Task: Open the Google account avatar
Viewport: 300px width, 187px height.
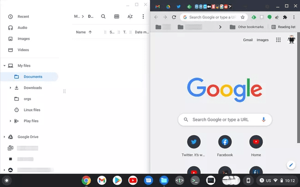Action: click(x=291, y=40)
